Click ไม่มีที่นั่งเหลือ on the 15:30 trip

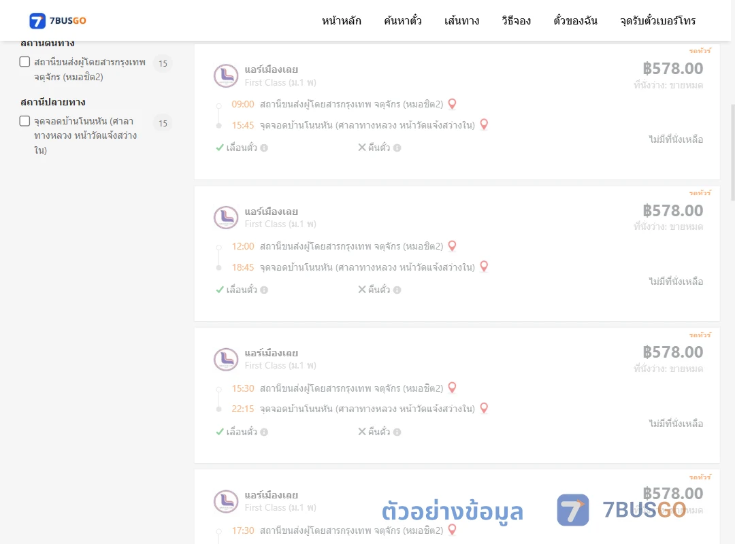tap(676, 423)
